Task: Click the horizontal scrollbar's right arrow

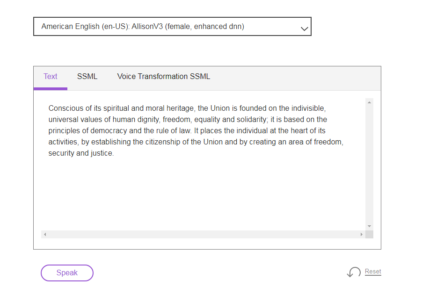Action: [362, 234]
